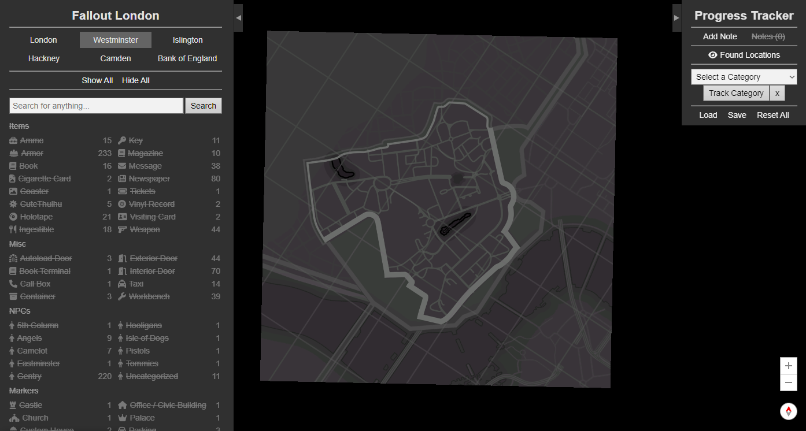
Task: Zoom out of the map
Action: [789, 382]
